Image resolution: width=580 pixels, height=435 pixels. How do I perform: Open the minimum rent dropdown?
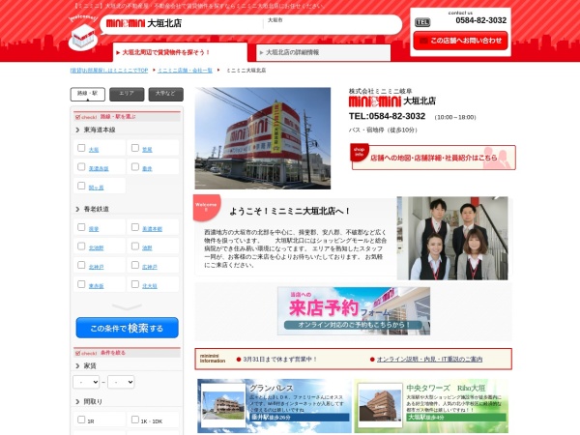[x=86, y=382]
